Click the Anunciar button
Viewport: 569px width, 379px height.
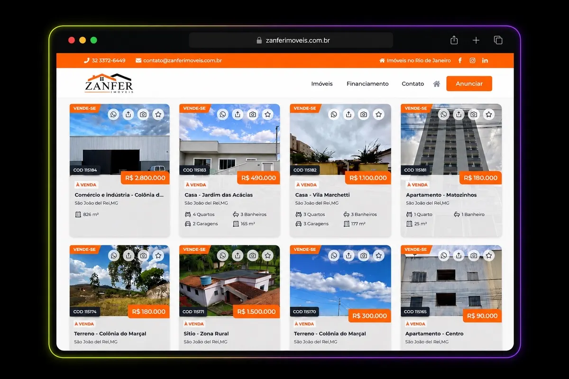[x=469, y=84]
